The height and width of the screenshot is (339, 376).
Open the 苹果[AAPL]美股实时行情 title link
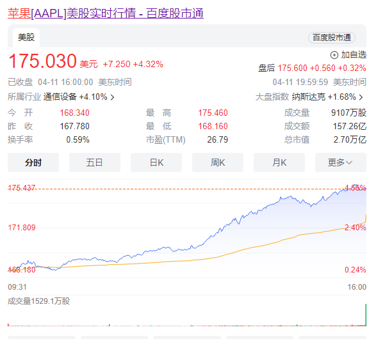pyautogui.click(x=106, y=13)
